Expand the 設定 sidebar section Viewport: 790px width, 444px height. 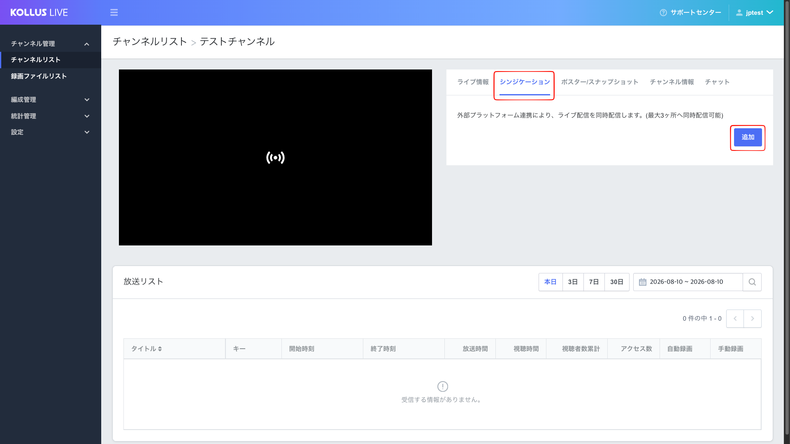[51, 132]
